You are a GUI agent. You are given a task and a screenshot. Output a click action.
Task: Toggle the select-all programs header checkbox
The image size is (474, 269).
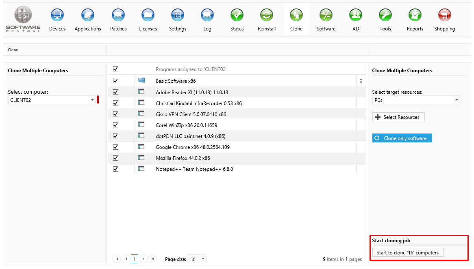115,69
